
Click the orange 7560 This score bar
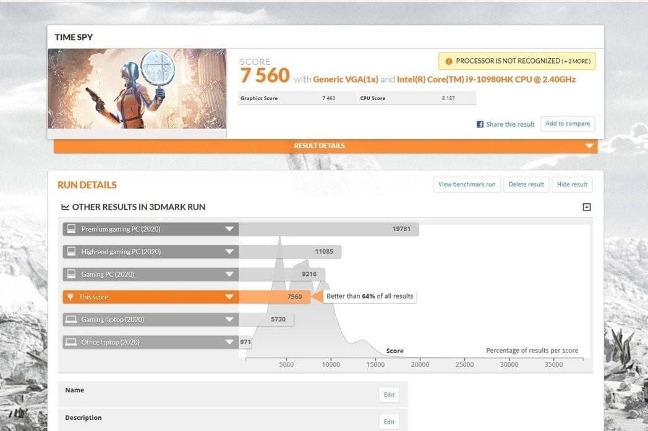(x=274, y=297)
